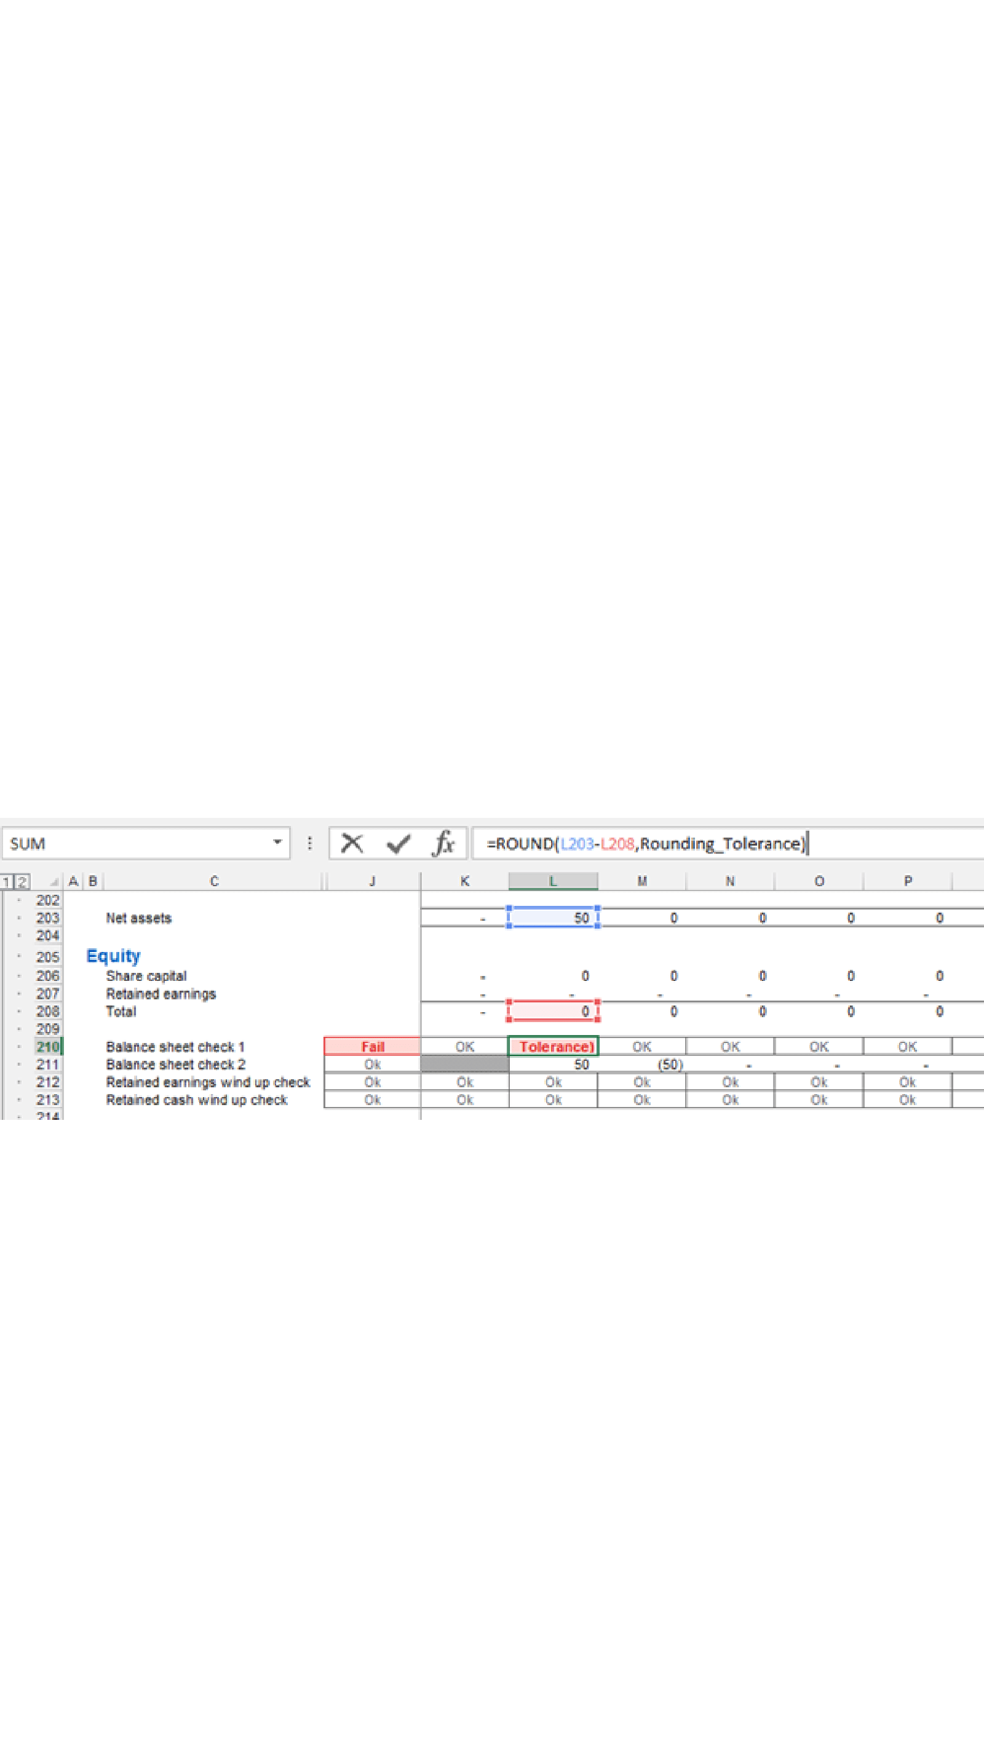Click the three-dot name box resize handle
The height and width of the screenshot is (1749, 984).
310,843
